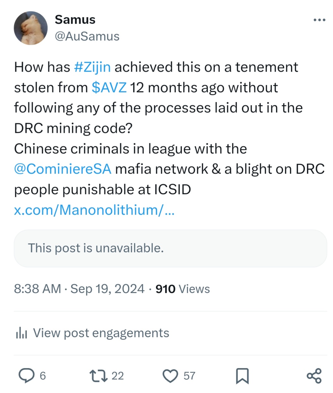This screenshot has height=393, width=333.
Task: Open the share icon options
Action: [314, 376]
